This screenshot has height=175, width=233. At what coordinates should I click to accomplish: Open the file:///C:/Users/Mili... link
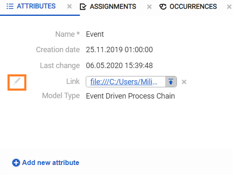tap(124, 82)
